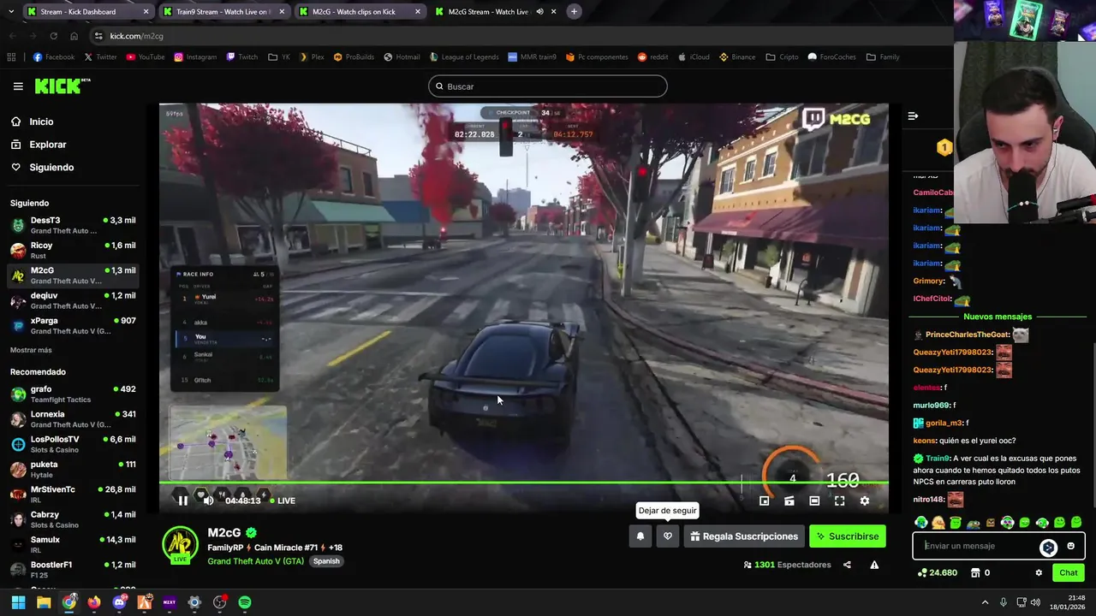Open the M2cG channel avatar
The image size is (1096, 616).
(181, 545)
